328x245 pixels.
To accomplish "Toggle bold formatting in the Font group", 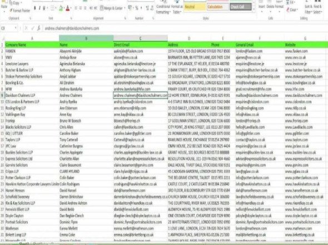I will [x=34, y=8].
